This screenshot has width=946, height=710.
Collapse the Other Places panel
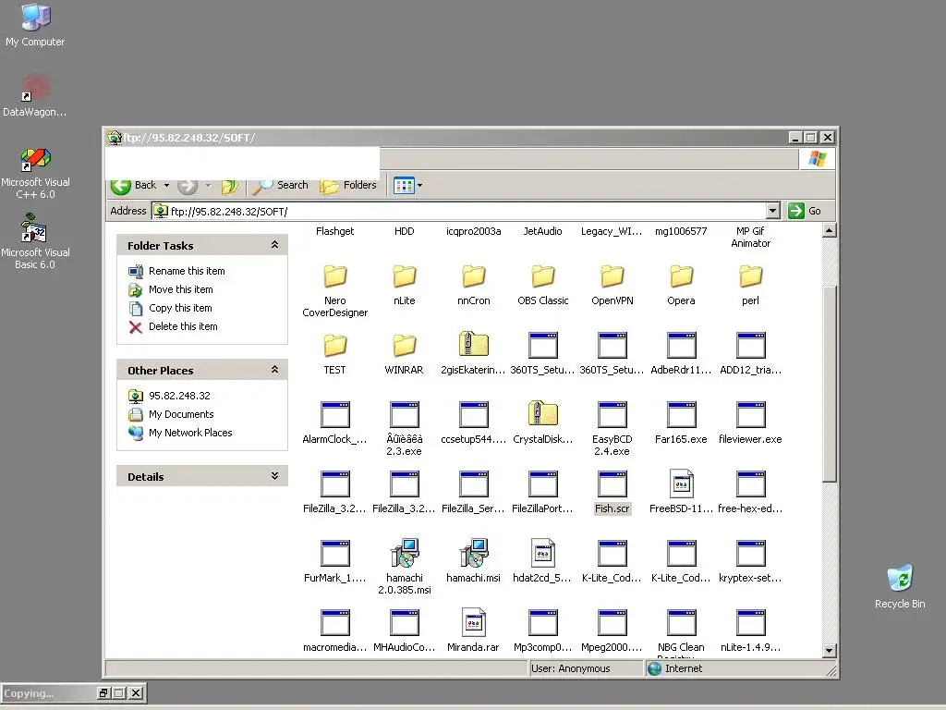coord(274,370)
